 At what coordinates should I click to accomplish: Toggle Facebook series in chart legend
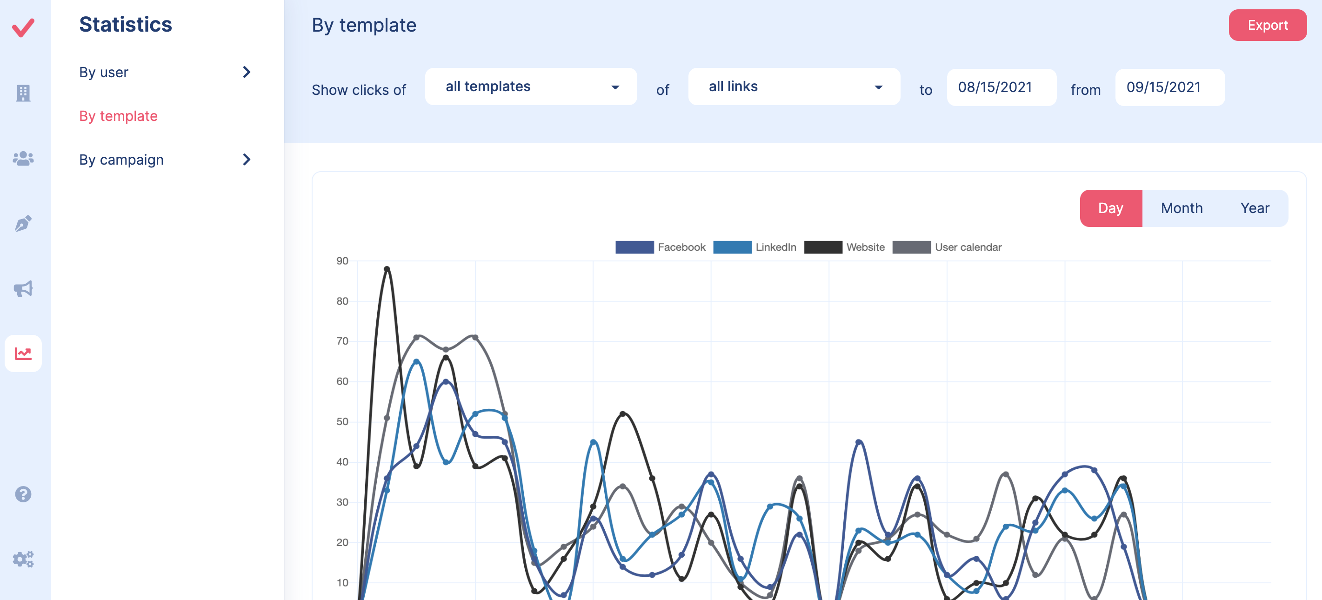[x=660, y=247]
